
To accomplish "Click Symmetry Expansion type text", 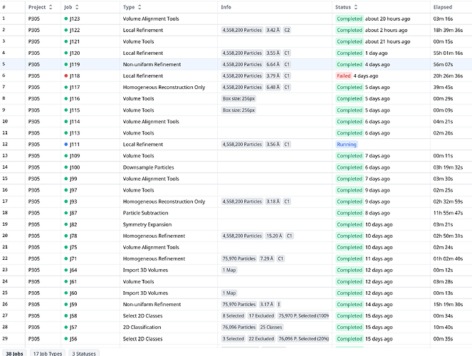I will tap(147, 224).
